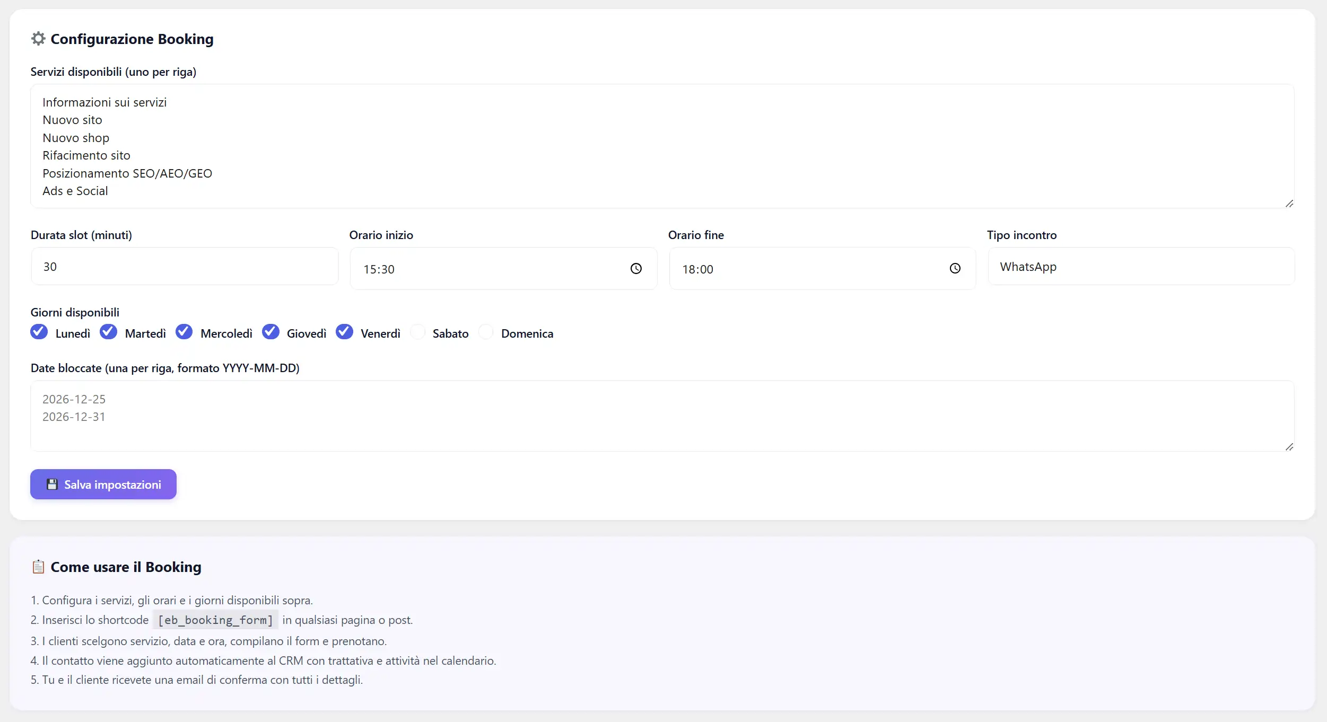Viewport: 1327px width, 722px height.
Task: Click the Sabato label text
Action: pyautogui.click(x=450, y=333)
